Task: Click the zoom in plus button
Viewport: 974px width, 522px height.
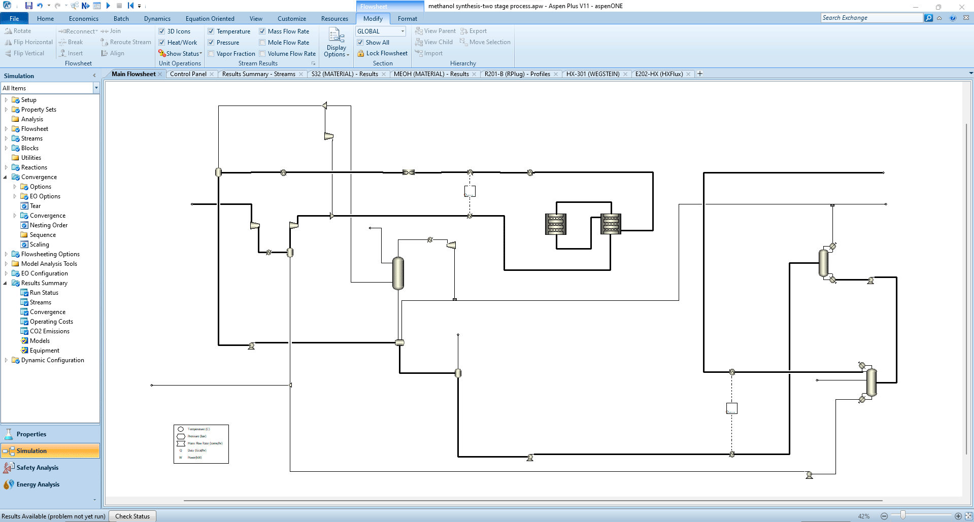Action: click(958, 516)
